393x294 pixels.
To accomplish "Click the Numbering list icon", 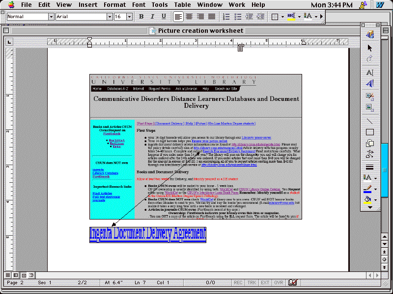I will point(226,17).
